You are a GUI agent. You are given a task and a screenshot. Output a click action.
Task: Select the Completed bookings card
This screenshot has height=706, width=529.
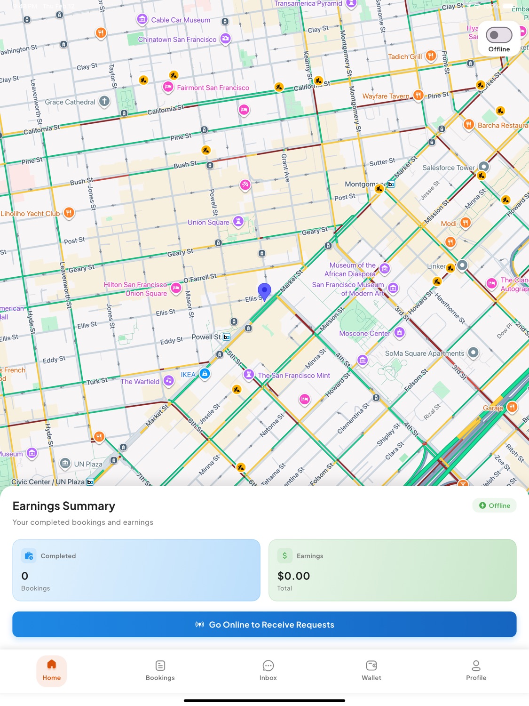click(136, 570)
